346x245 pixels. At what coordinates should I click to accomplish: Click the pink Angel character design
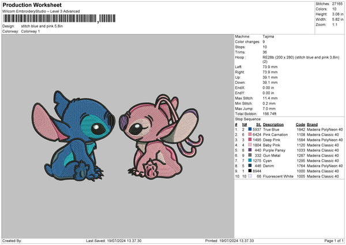[x=156, y=128]
